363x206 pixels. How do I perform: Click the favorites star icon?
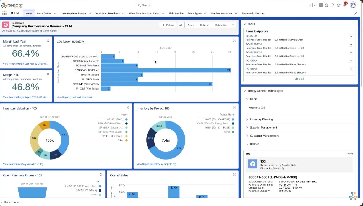pyautogui.click(x=310, y=5)
